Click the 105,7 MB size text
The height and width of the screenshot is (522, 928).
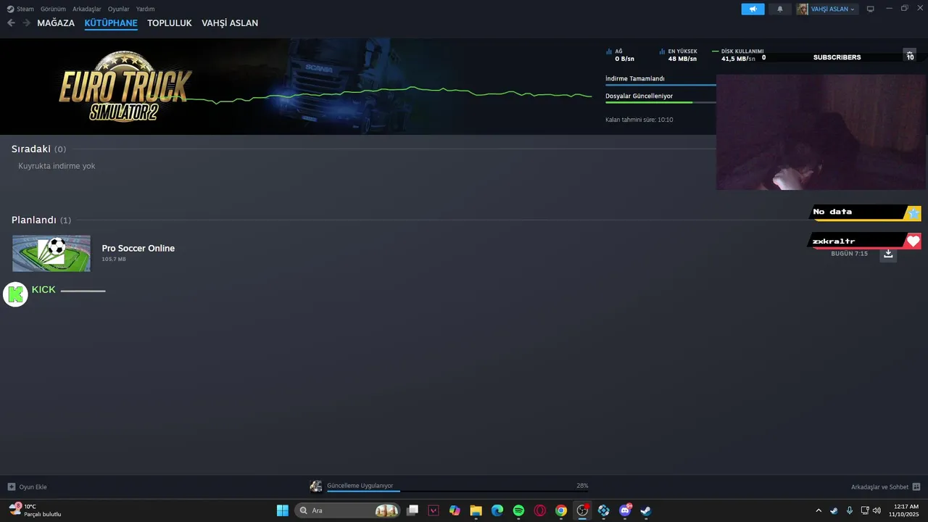click(x=114, y=259)
